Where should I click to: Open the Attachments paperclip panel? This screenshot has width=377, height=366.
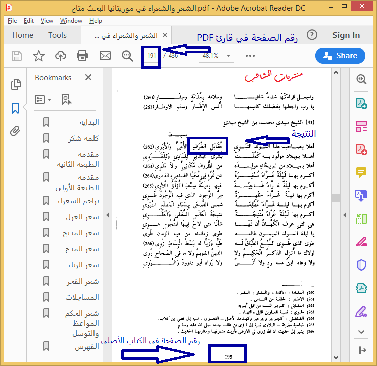coord(15,131)
